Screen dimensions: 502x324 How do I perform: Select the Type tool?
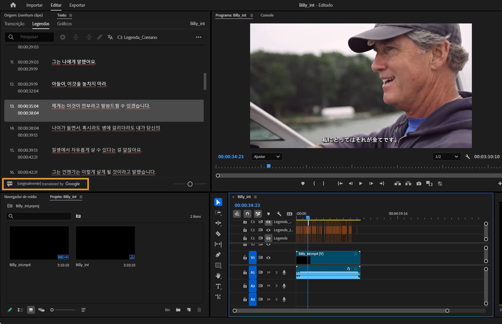(x=218, y=286)
